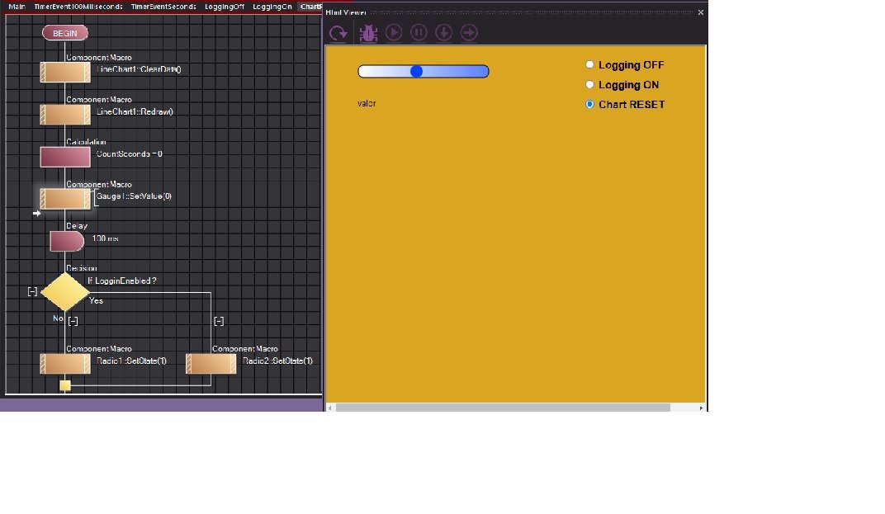Select the Radio1::SetState(1) macro icon
The width and height of the screenshot is (885, 514).
tap(65, 364)
